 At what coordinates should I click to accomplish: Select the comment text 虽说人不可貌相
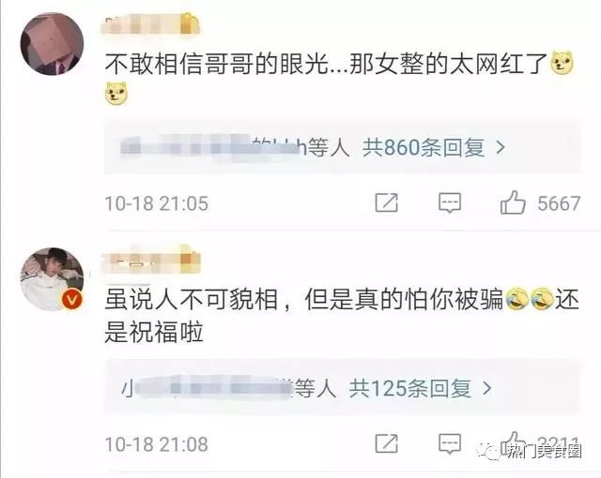192,299
